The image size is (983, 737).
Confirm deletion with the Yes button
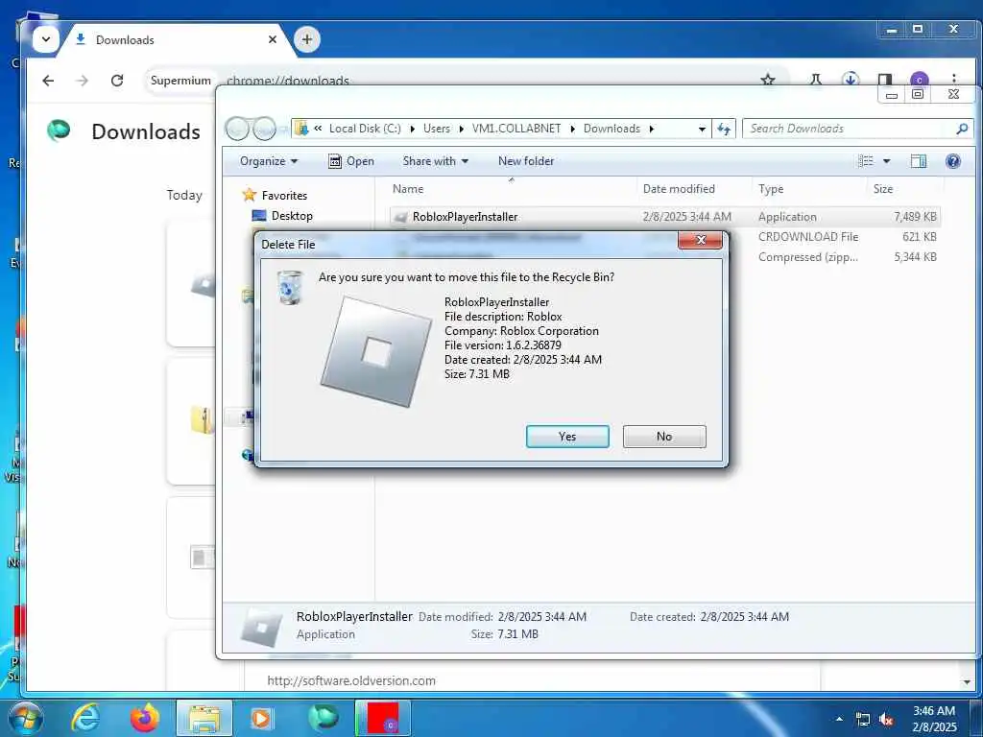tap(567, 437)
